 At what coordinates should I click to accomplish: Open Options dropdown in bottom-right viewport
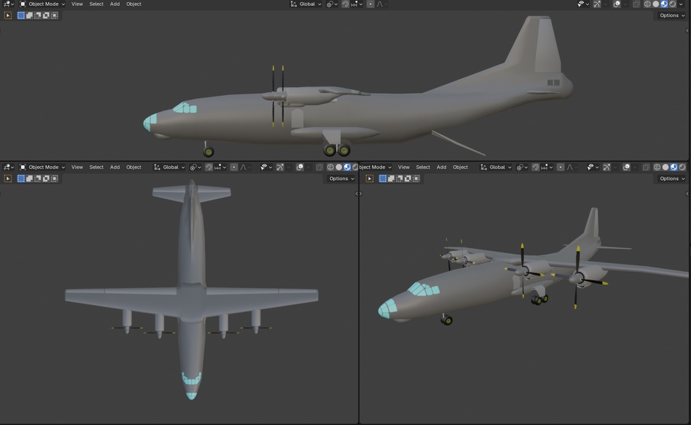[x=671, y=178]
